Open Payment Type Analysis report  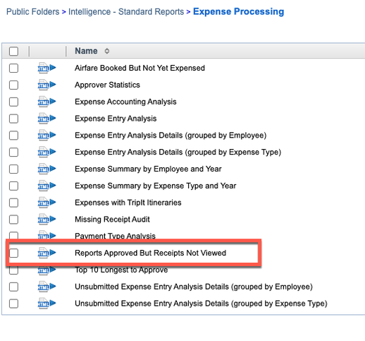(115, 236)
